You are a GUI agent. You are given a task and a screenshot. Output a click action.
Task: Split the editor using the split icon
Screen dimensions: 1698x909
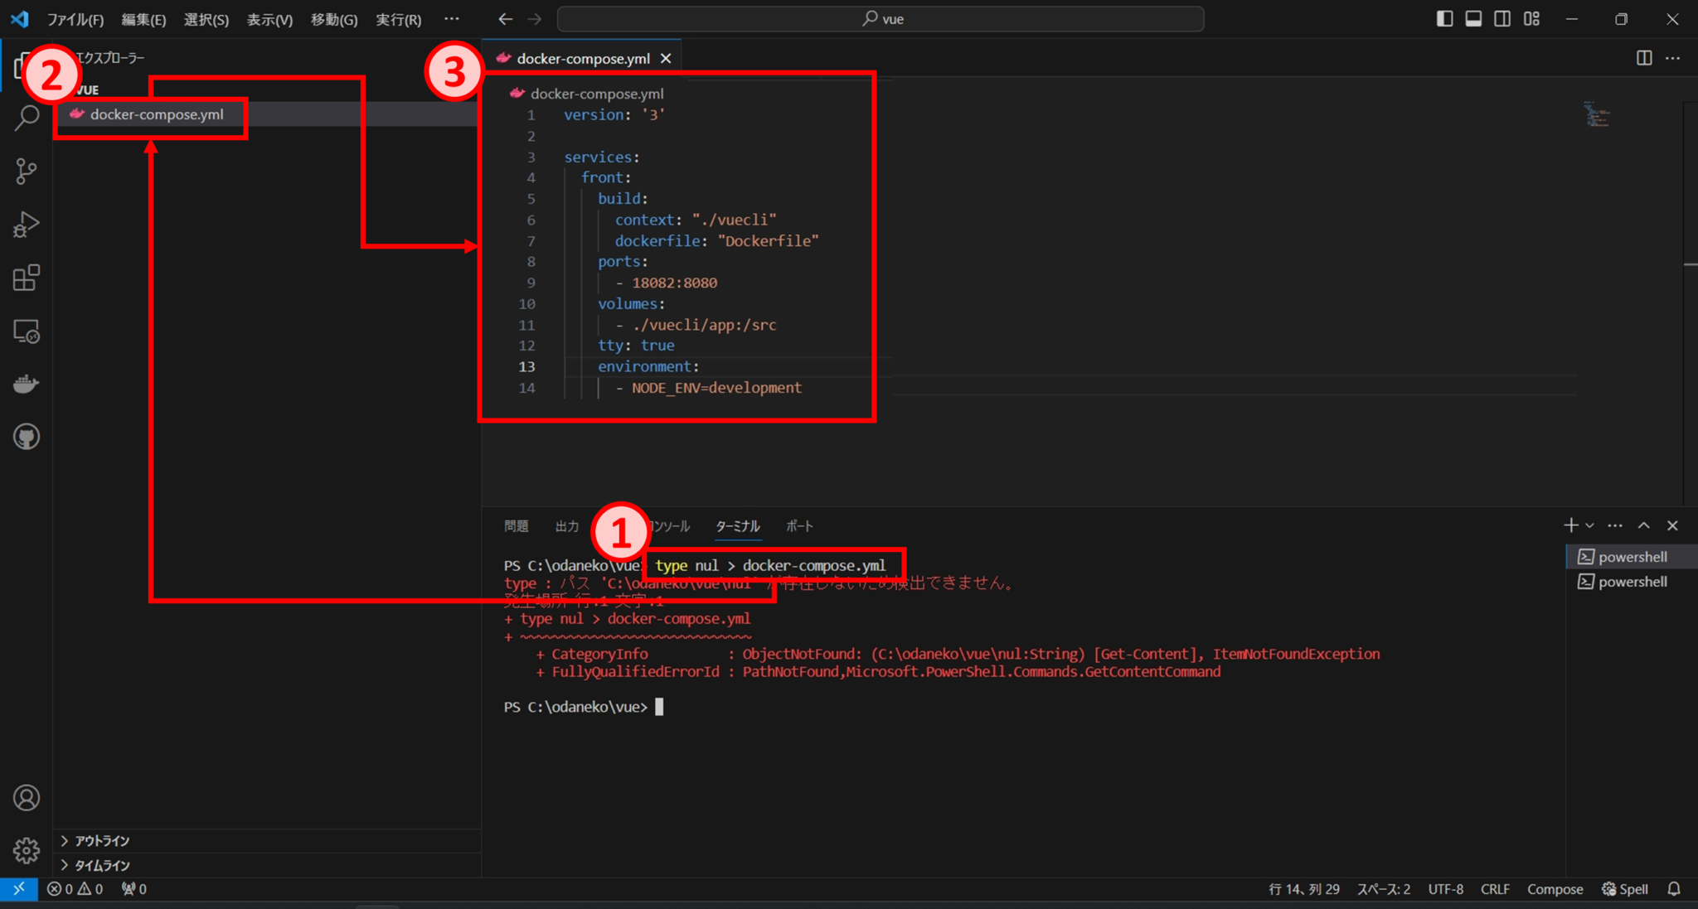point(1643,58)
